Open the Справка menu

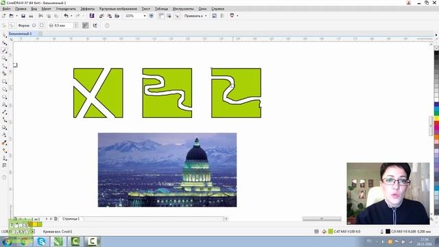(x=217, y=9)
